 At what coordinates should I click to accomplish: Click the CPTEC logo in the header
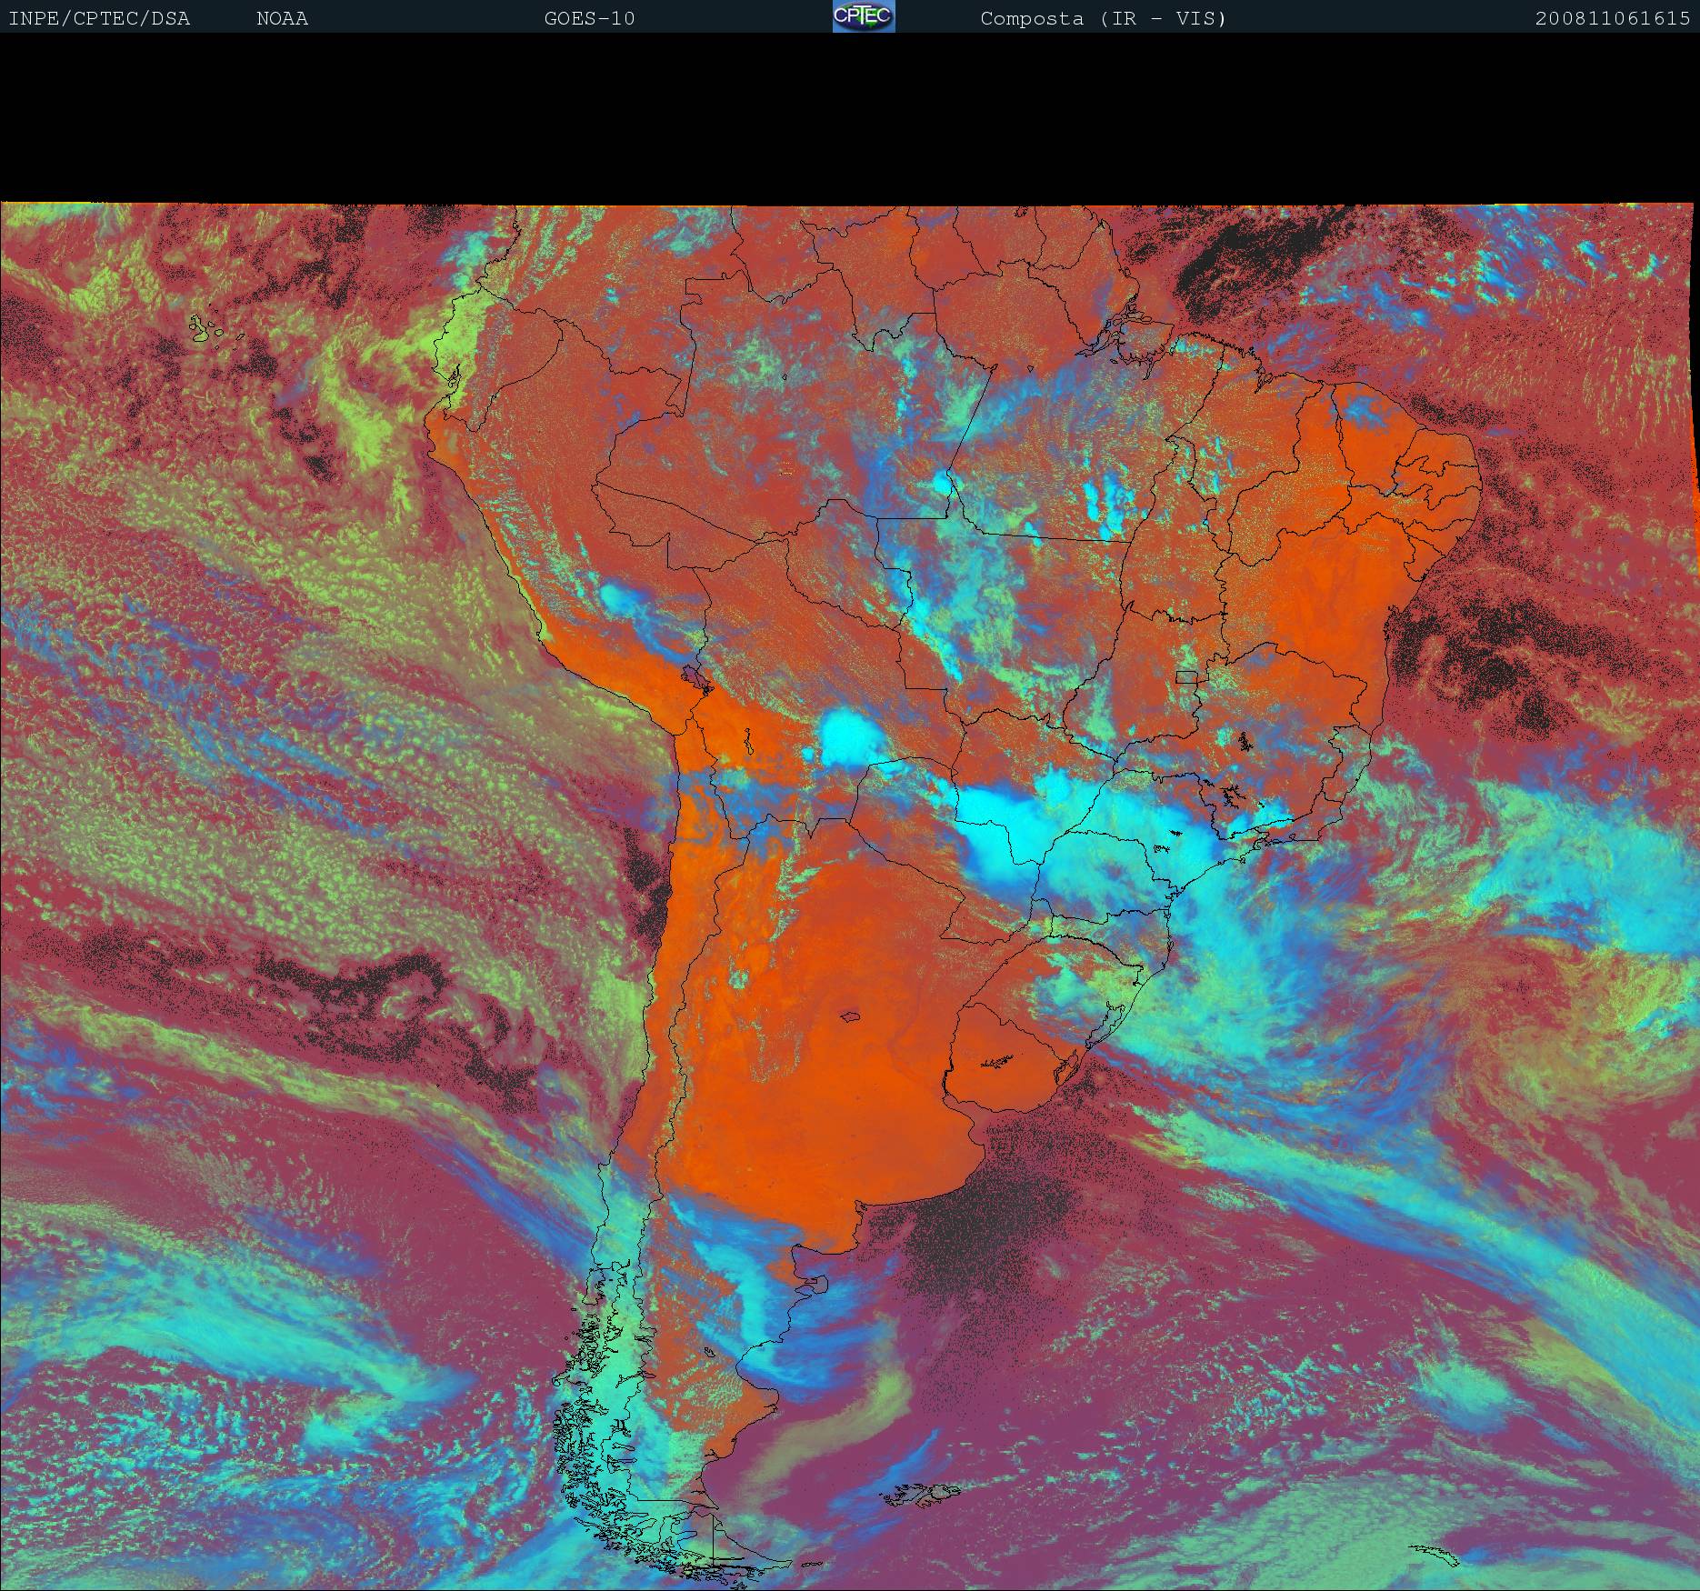coord(863,17)
